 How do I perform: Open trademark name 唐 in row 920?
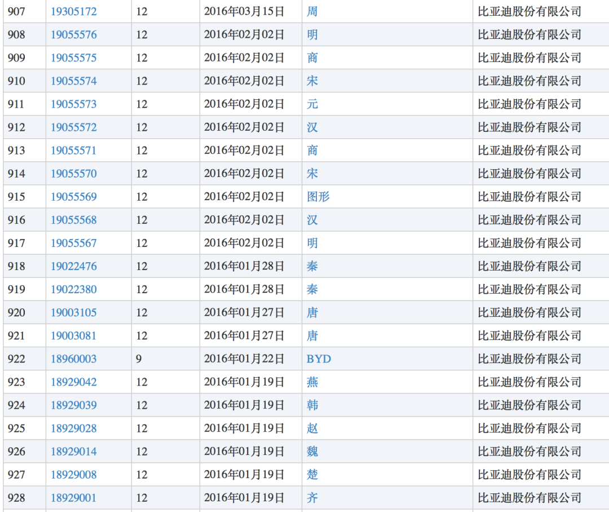click(x=312, y=312)
